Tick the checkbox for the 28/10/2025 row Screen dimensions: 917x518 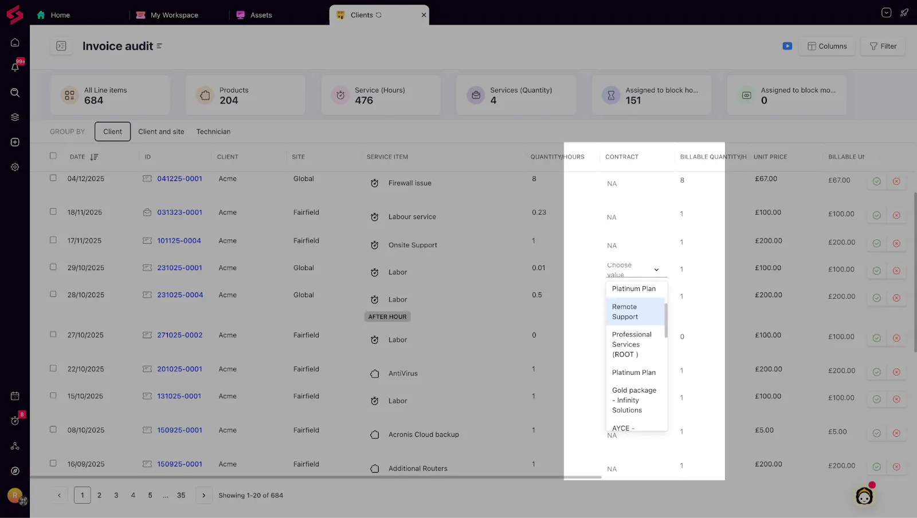coord(53,294)
